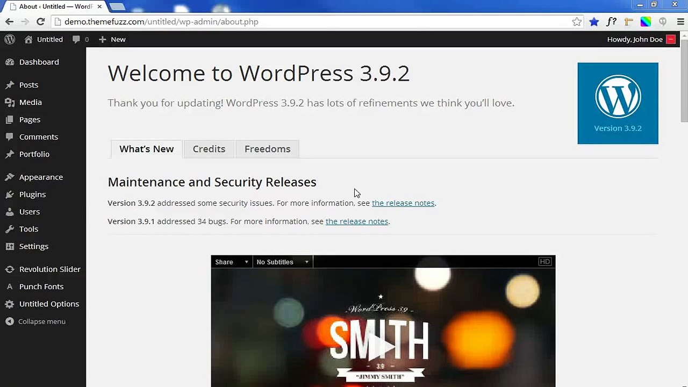Click the Comments speech bubble sidebar icon

click(10, 137)
